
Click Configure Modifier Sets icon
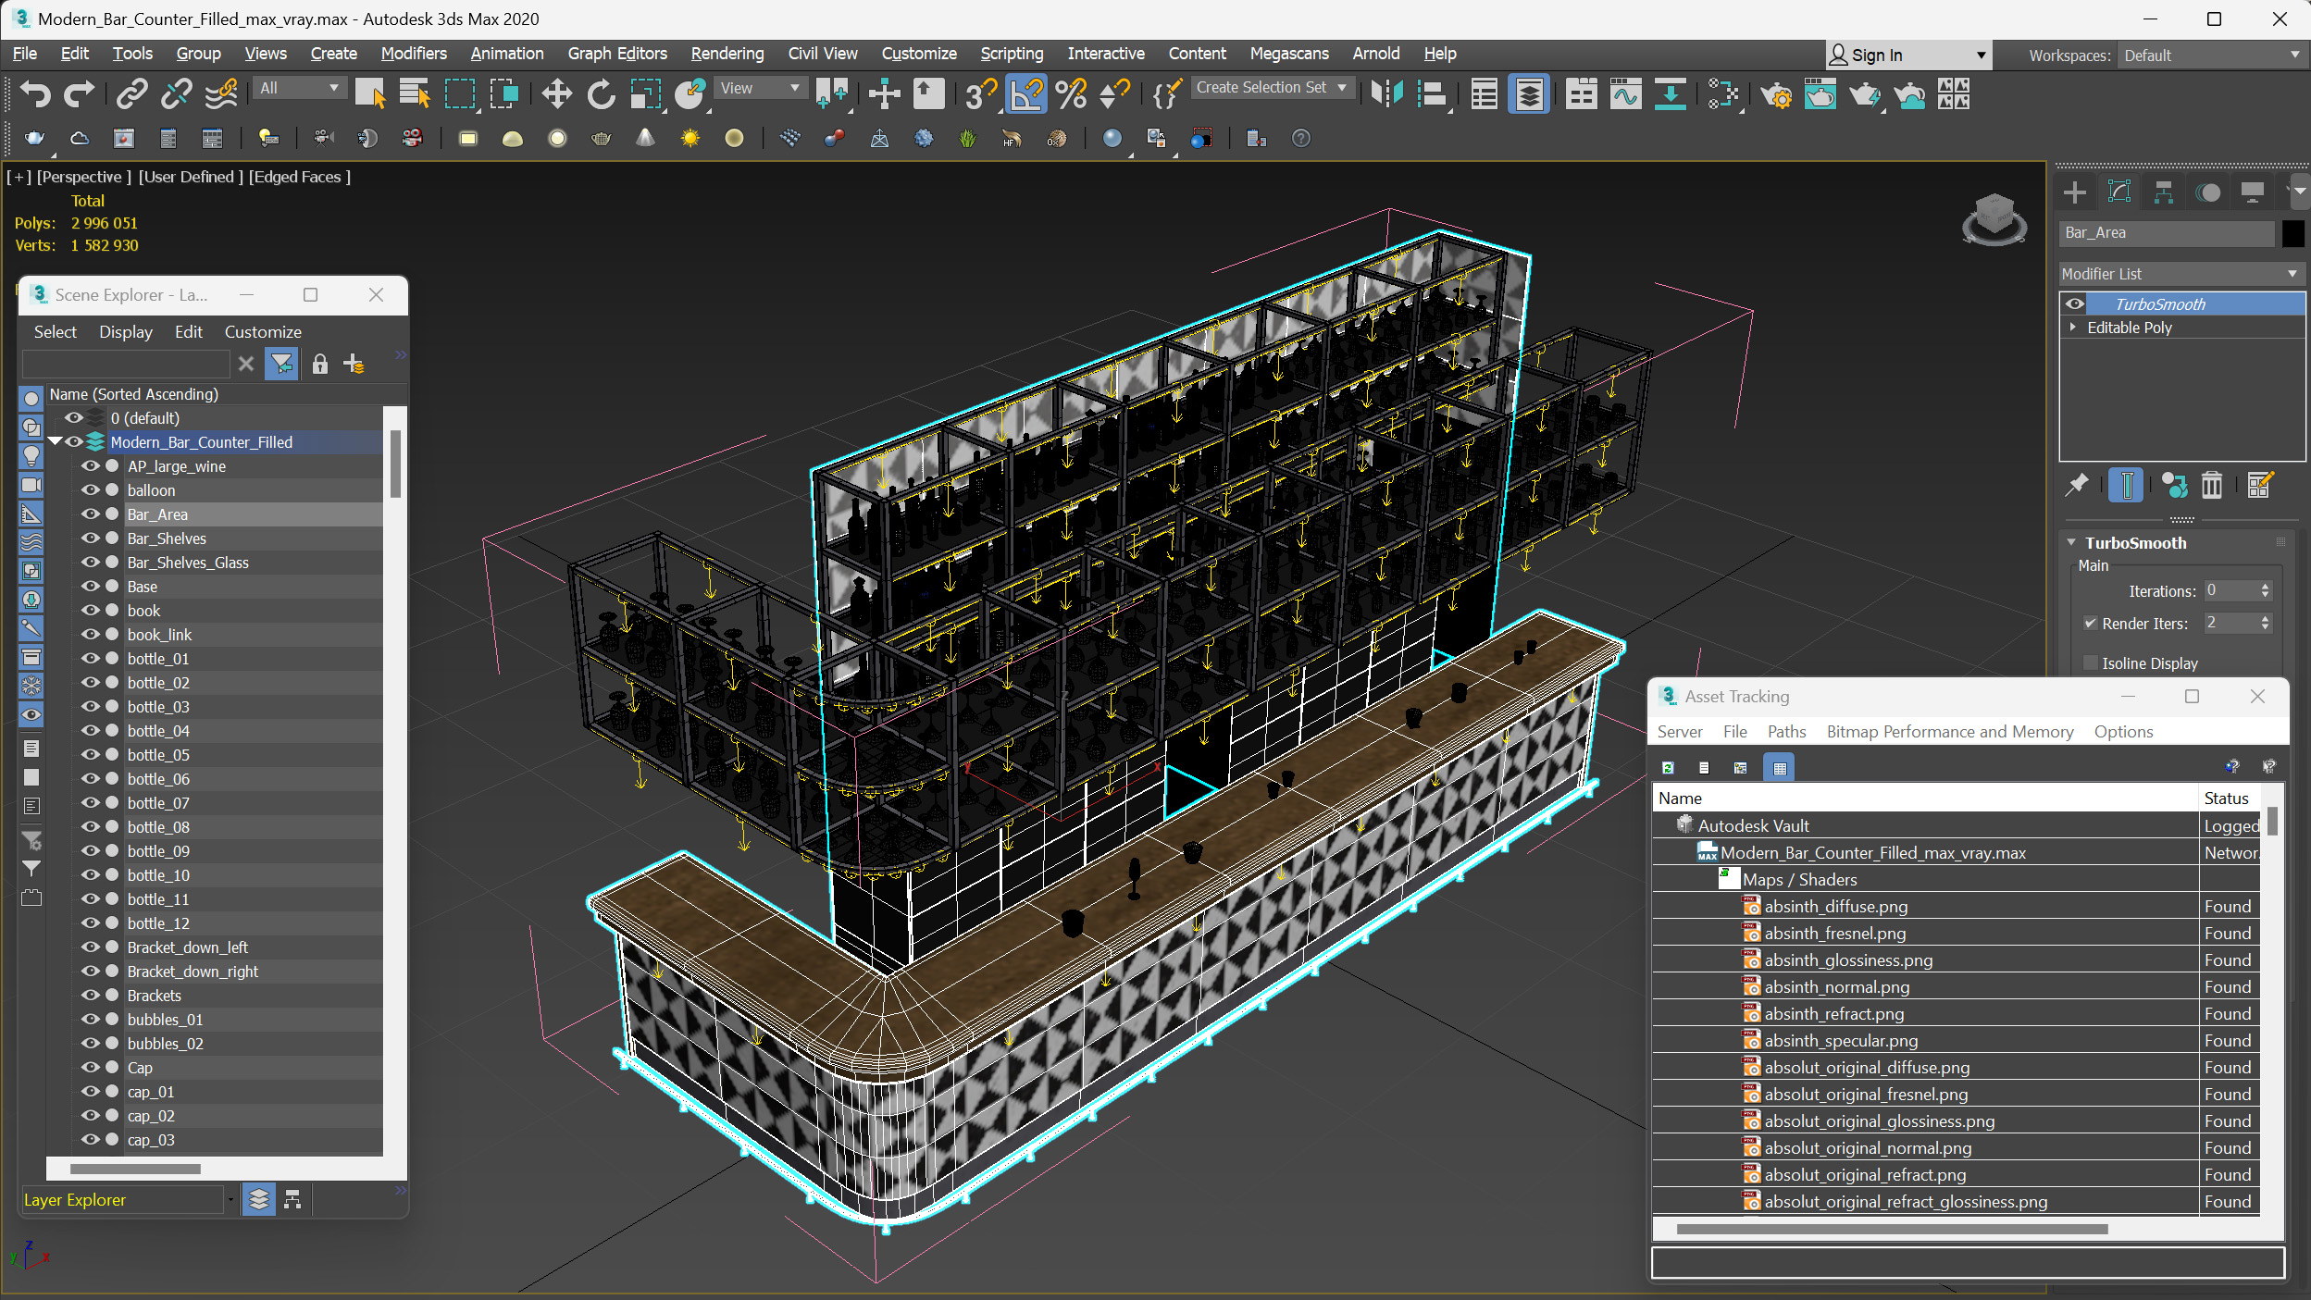(2259, 485)
